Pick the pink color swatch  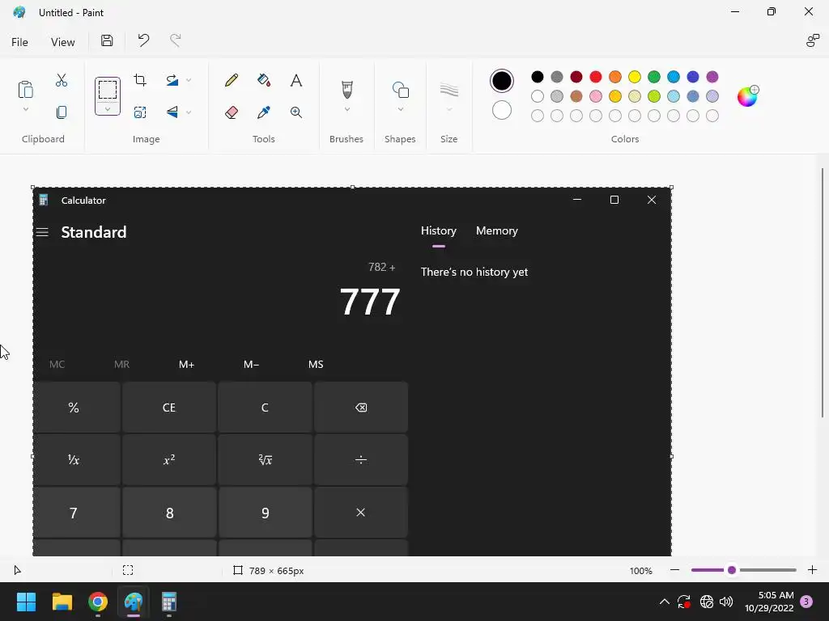(596, 96)
